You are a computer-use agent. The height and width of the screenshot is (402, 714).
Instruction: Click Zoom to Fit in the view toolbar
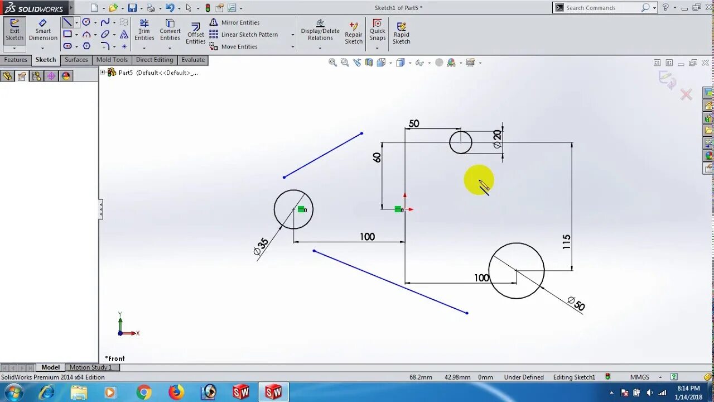point(332,62)
